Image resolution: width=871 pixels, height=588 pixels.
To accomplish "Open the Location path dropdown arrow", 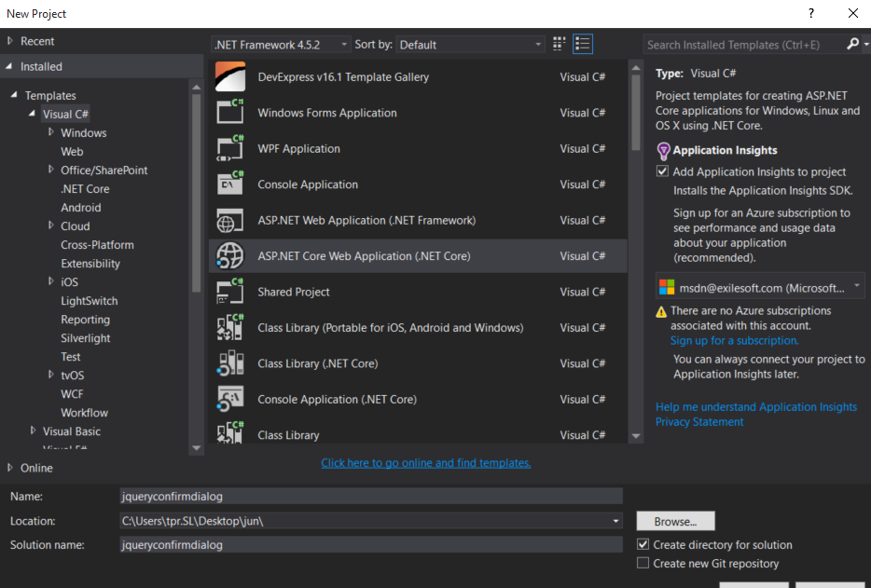I will 615,521.
